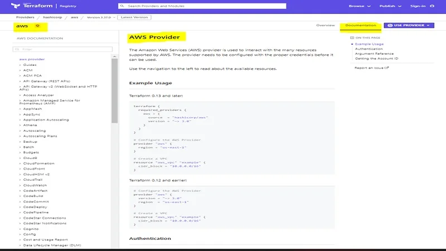The image size is (446, 251).
Task: Open hashicorp breadcrumb link
Action: pyautogui.click(x=52, y=17)
